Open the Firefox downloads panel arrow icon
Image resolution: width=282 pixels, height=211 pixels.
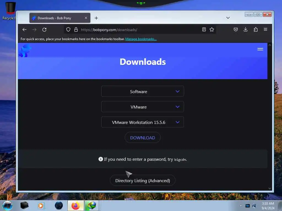245,29
